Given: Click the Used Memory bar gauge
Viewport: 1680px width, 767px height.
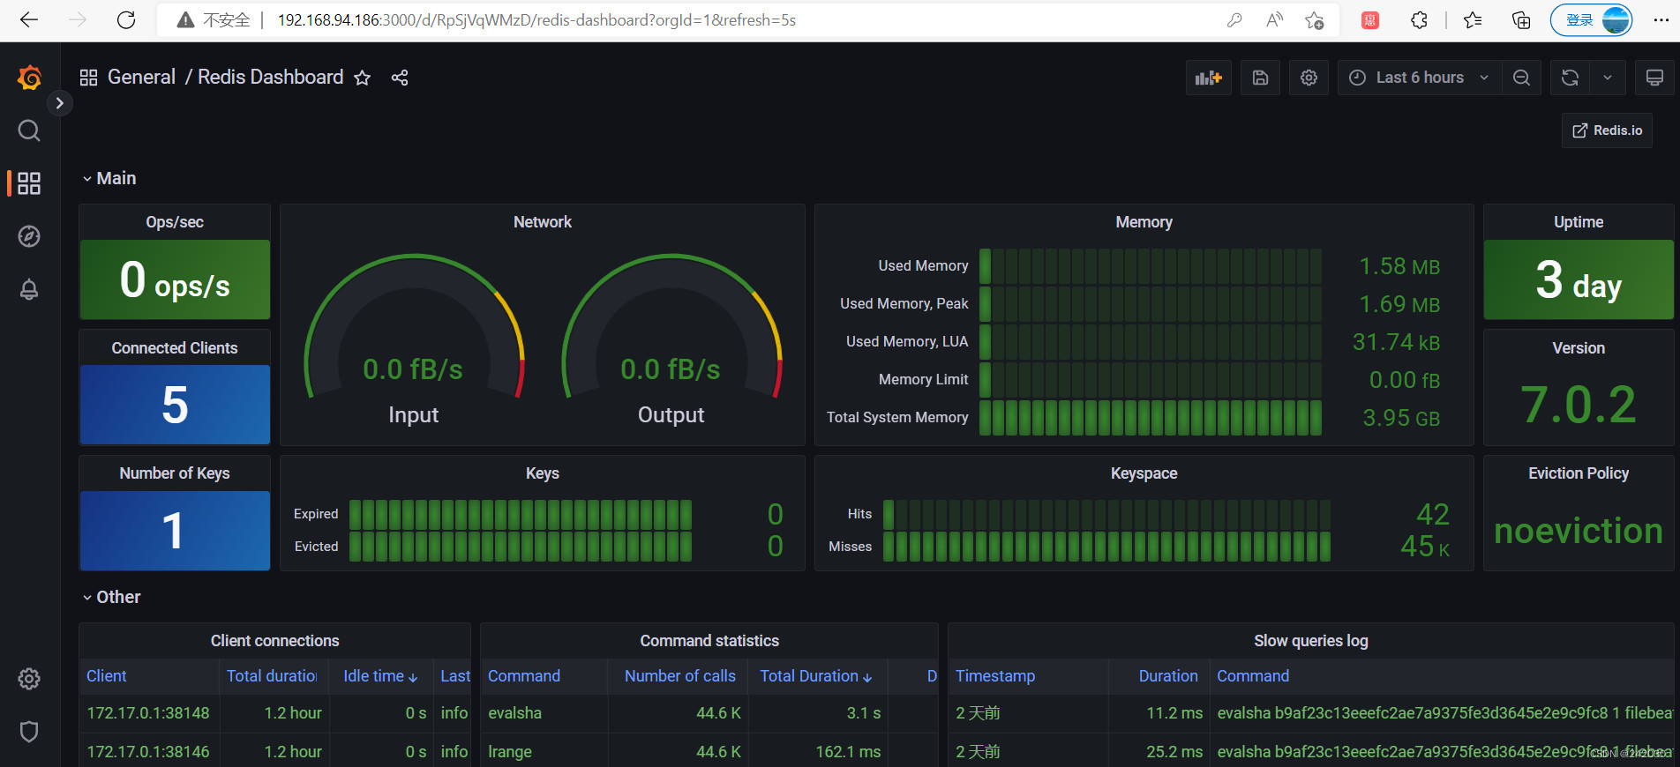Looking at the screenshot, I should coord(1151,266).
